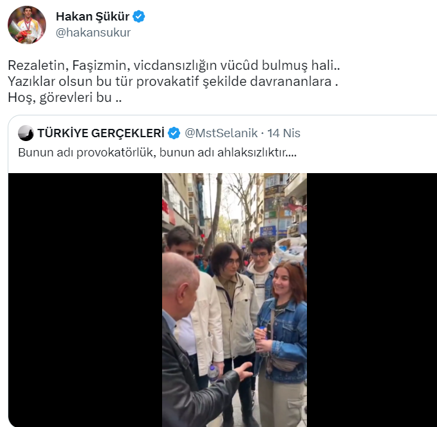437x427 pixels.
Task: Click the black letterbox area right of video
Action: [372, 300]
